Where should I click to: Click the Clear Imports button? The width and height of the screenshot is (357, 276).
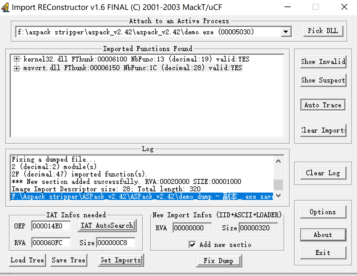[x=323, y=130]
